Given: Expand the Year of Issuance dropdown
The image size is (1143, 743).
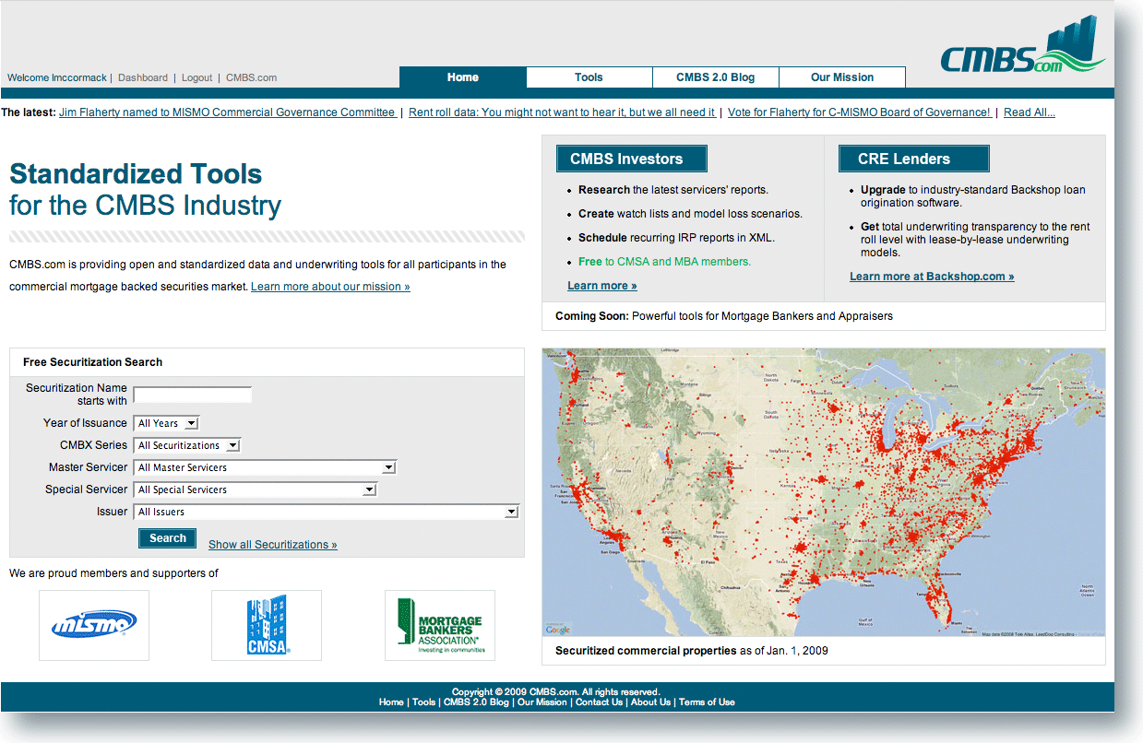Looking at the screenshot, I should [167, 423].
